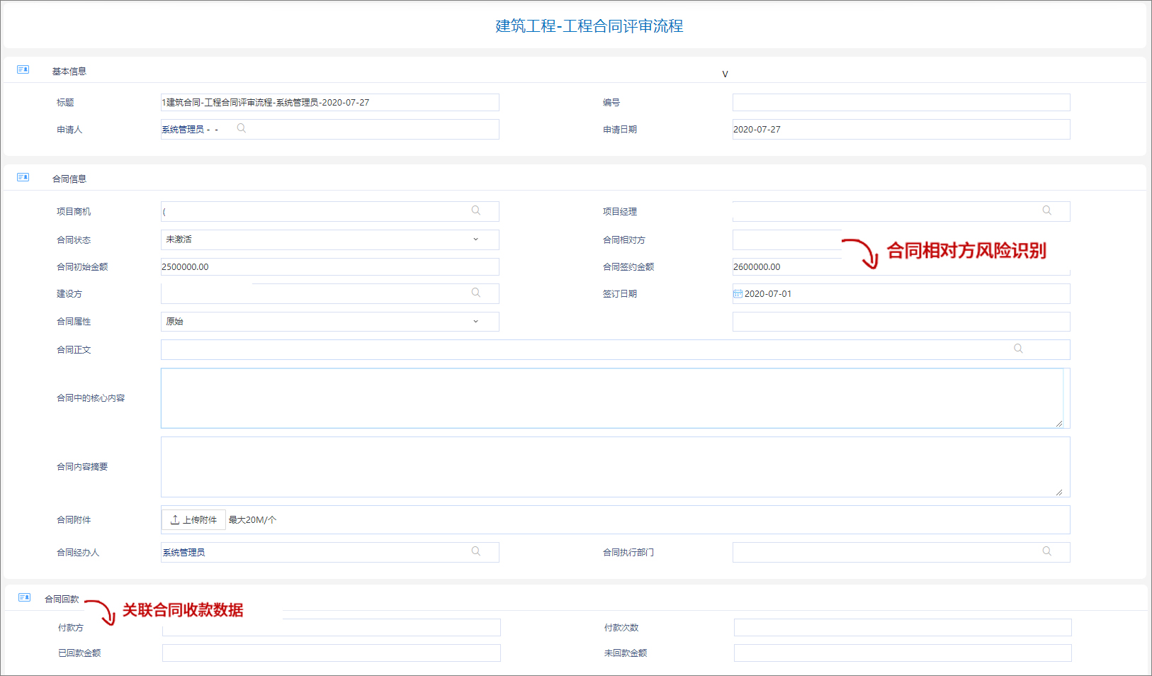Open 合同执行部门 lookup search icon

(1047, 551)
